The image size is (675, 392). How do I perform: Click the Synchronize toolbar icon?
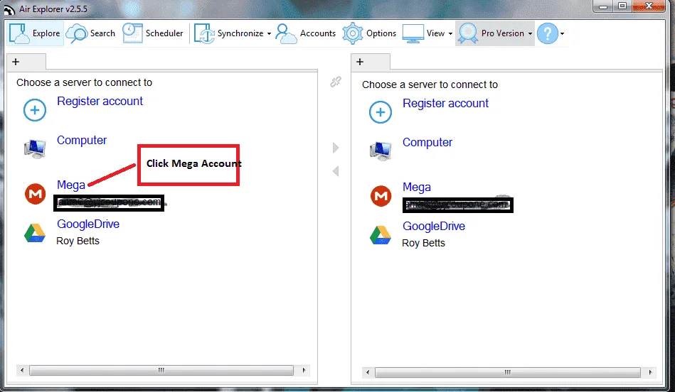pos(204,33)
